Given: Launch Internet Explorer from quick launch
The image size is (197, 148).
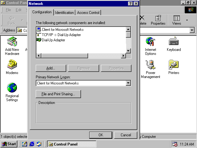Looking at the screenshot, I should pos(32,144).
